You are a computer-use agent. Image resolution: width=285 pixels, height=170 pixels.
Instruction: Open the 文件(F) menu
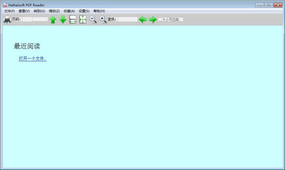[9, 11]
